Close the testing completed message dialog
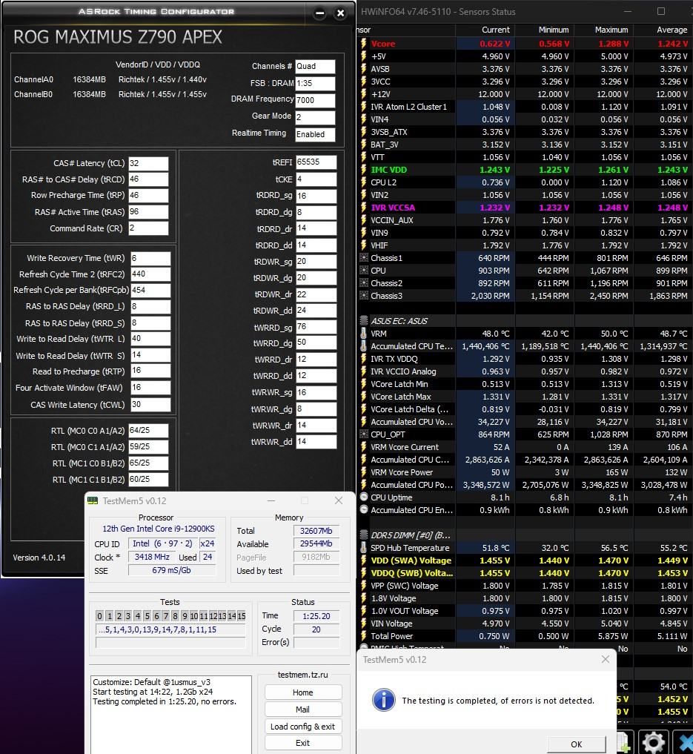 coord(605,659)
